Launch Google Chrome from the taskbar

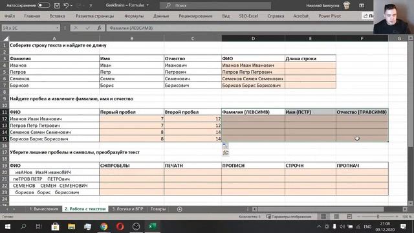click(x=103, y=227)
